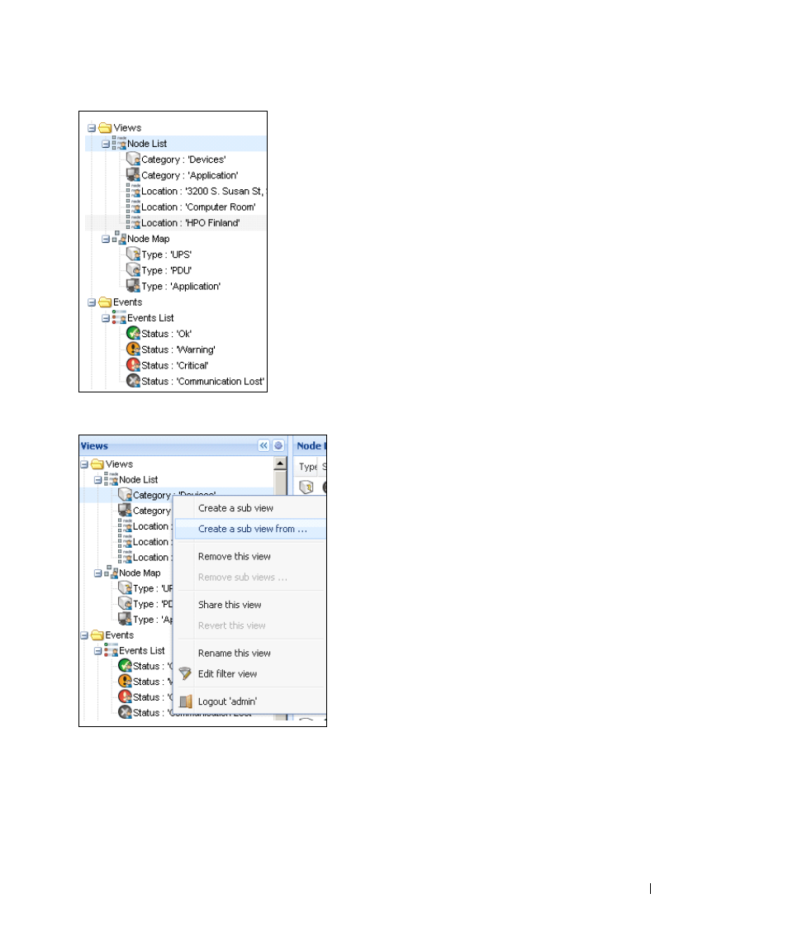Image resolution: width=788 pixels, height=946 pixels.
Task: Click the orange Status 'Warning' icon in the top tree
Action: [133, 349]
